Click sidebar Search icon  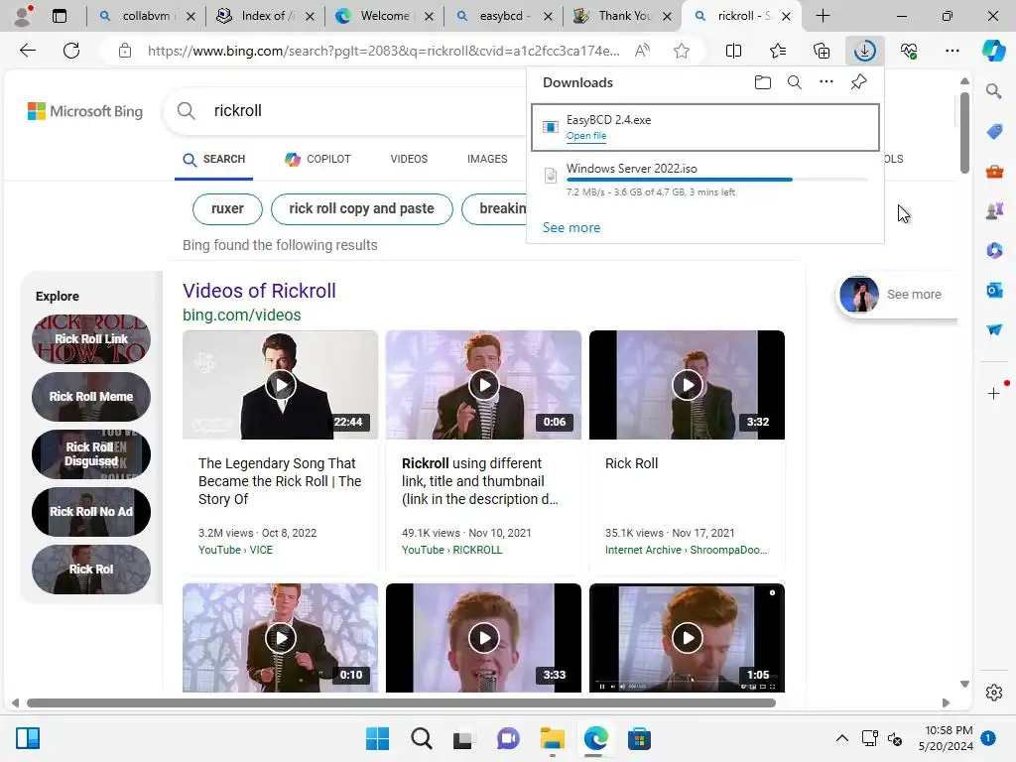(993, 90)
